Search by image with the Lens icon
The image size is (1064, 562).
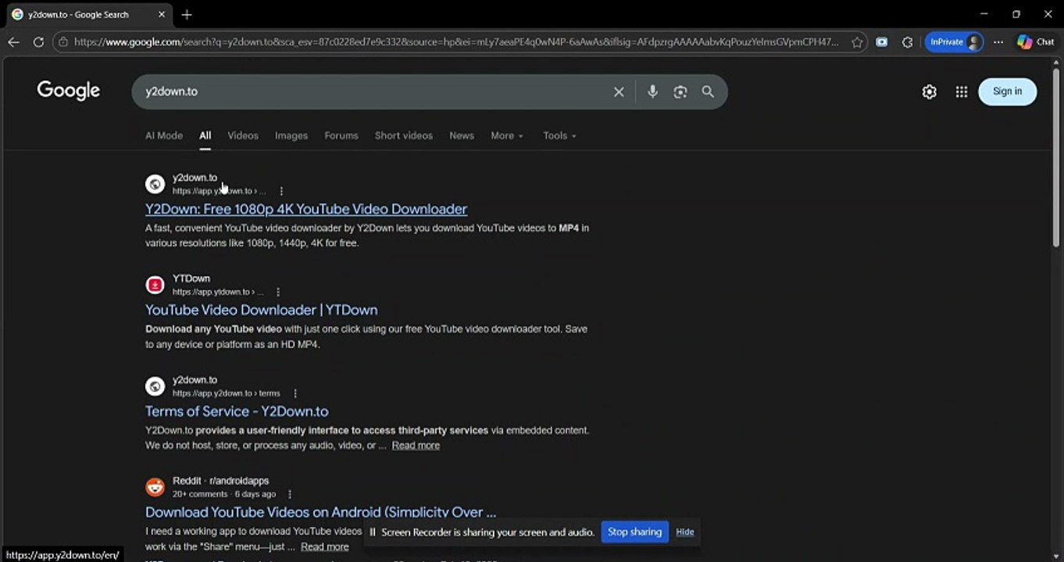click(680, 92)
